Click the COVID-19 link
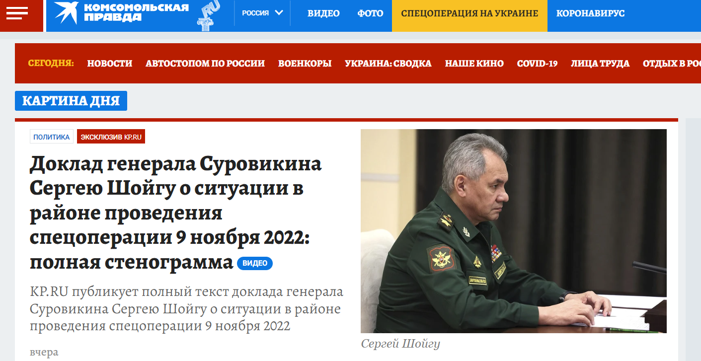 pyautogui.click(x=537, y=63)
